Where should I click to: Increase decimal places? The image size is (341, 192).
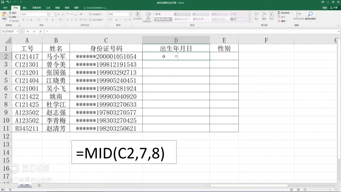pos(125,20)
